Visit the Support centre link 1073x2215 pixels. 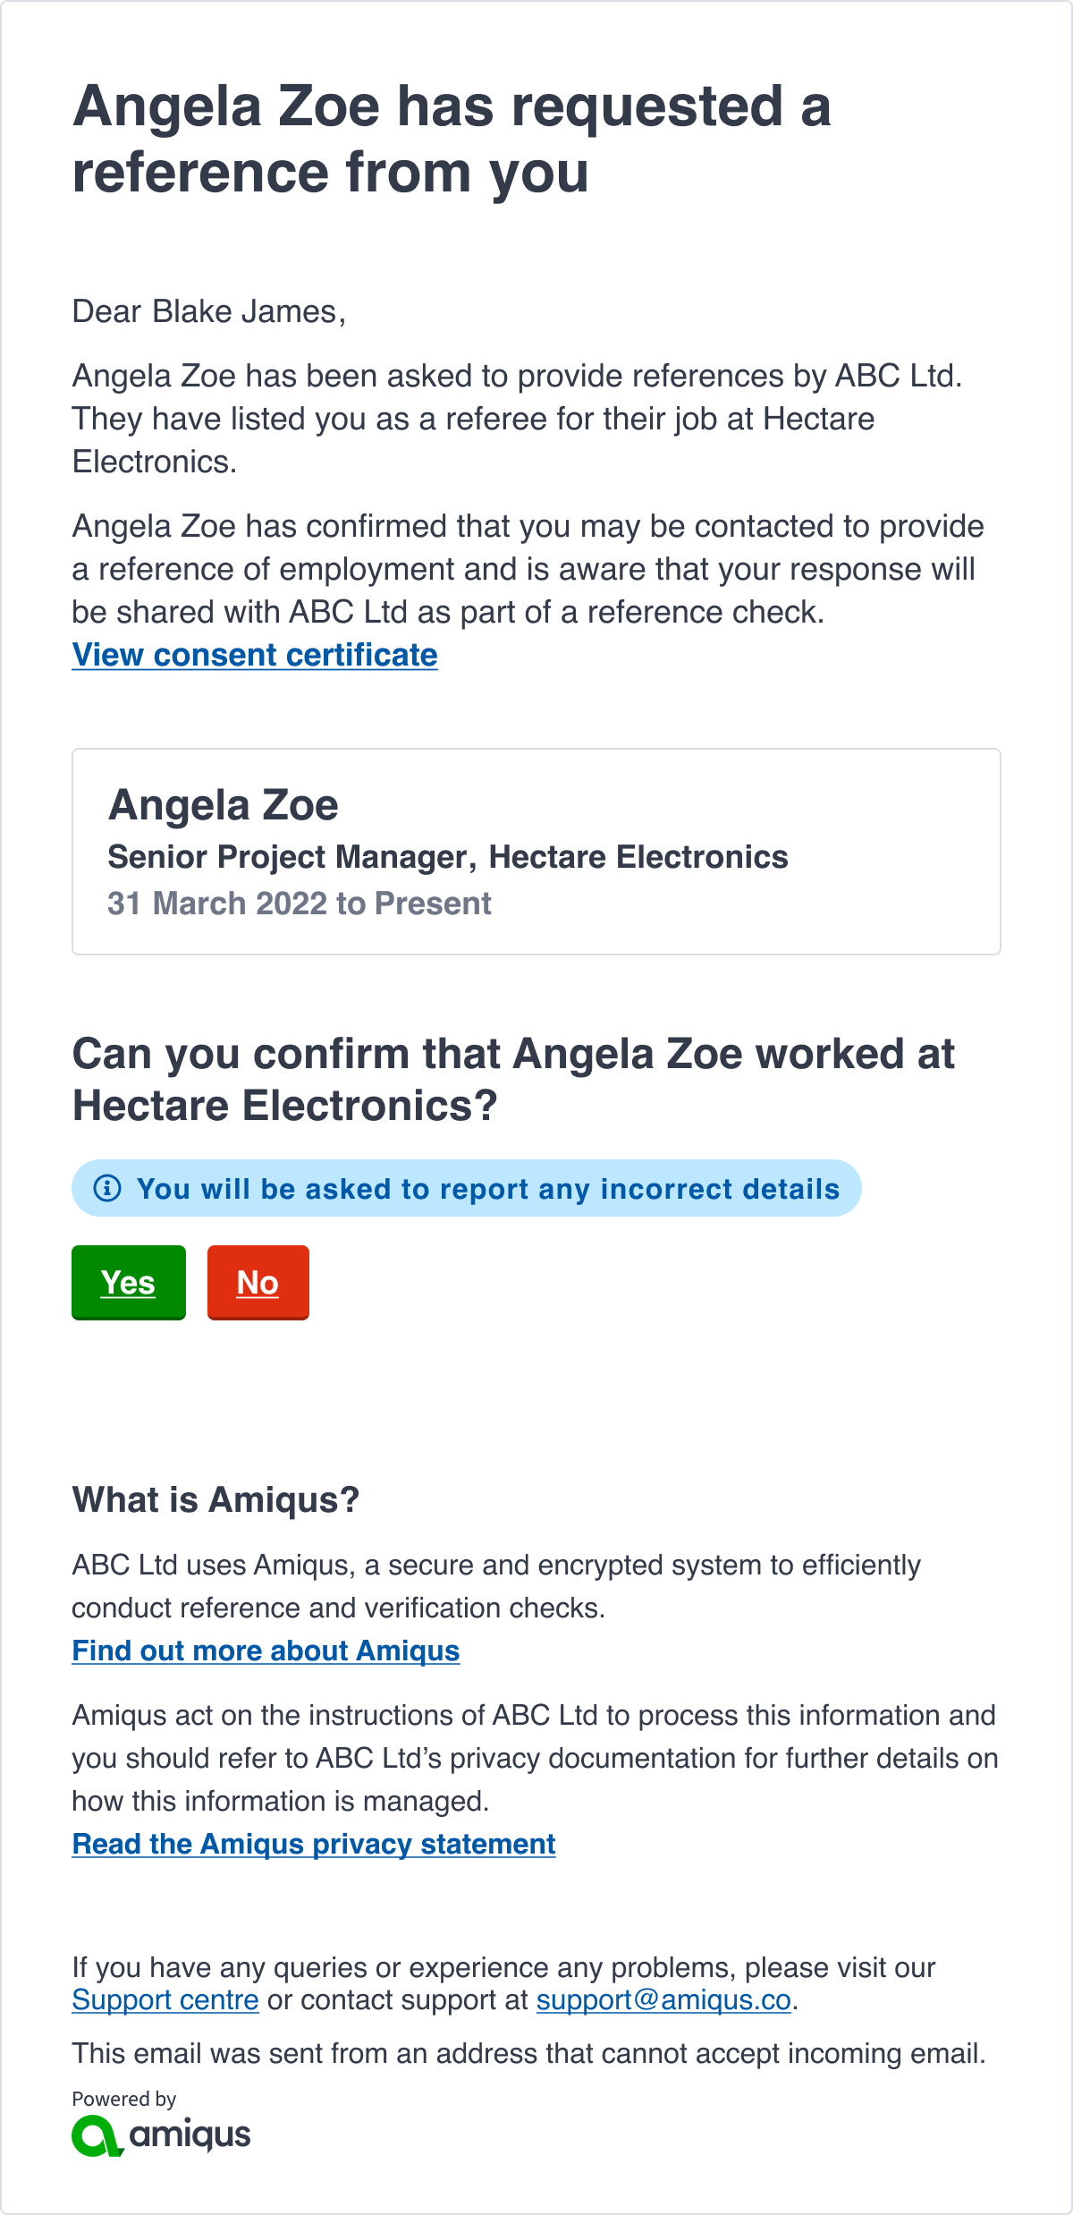click(x=165, y=1999)
